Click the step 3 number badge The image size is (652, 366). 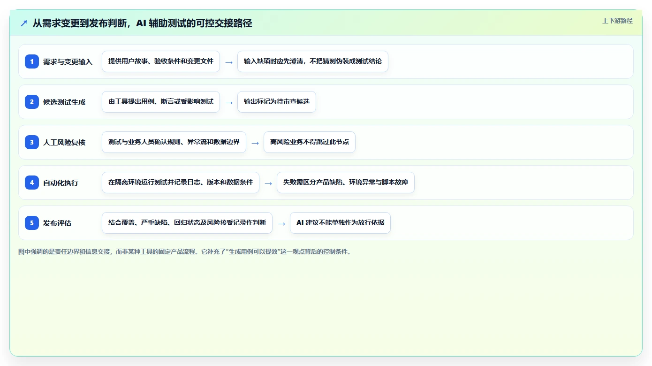[x=32, y=142]
